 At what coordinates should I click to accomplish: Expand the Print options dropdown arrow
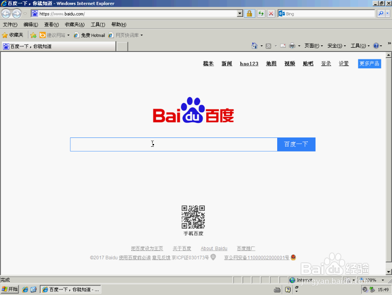pyautogui.click(x=299, y=46)
